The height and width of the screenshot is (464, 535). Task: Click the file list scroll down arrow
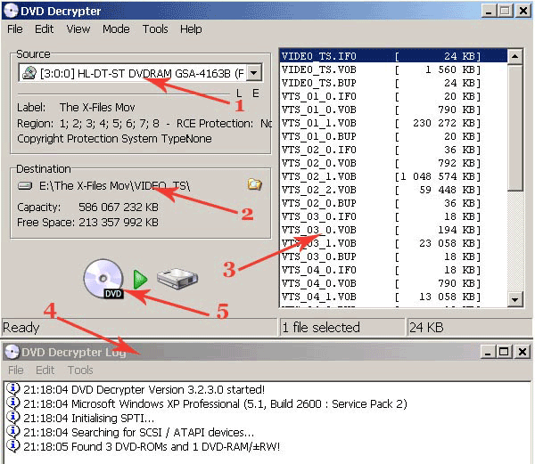coord(515,299)
